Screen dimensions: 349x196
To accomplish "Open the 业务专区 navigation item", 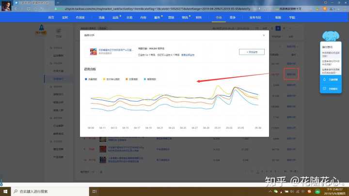I will (x=255, y=17).
